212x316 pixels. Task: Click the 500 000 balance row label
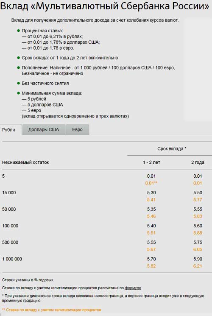coord(10,243)
